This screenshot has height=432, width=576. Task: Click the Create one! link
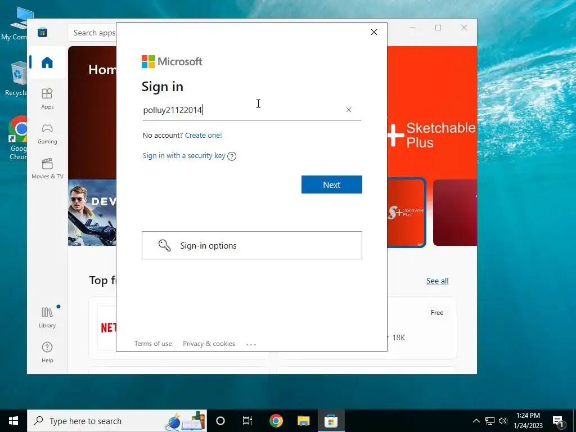click(203, 135)
